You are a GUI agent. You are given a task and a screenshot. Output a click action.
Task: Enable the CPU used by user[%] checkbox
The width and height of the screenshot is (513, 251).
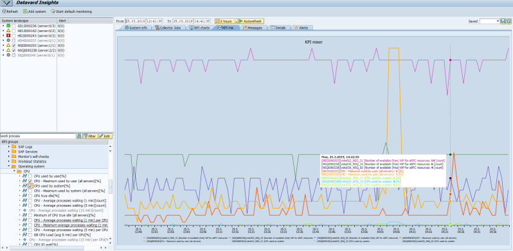[x=30, y=176]
